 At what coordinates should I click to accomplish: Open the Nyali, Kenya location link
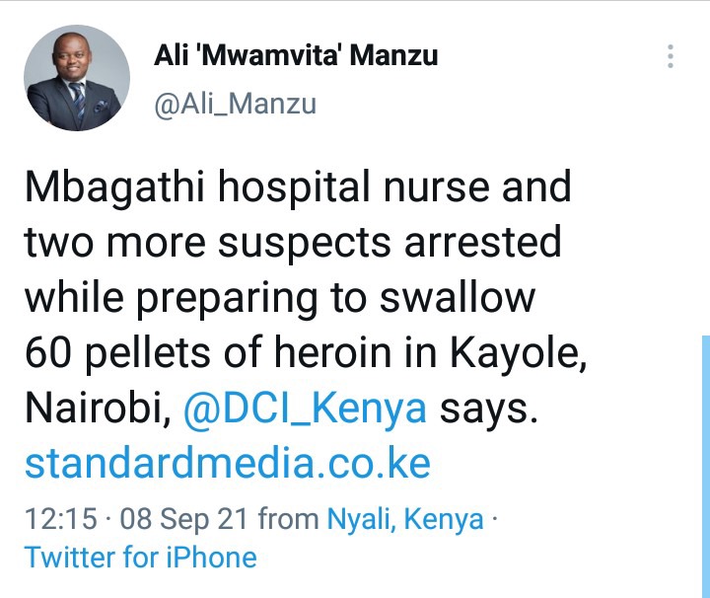[405, 519]
